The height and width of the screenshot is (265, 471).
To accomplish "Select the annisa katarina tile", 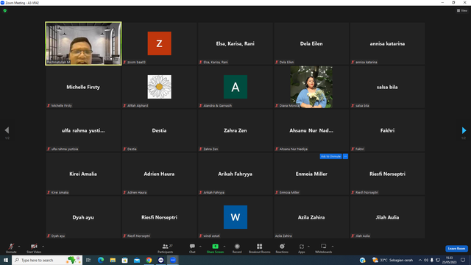I will pos(387,43).
